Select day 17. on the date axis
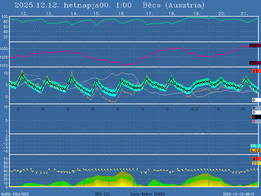Screen dimensions: 261x196 pos(149,14)
